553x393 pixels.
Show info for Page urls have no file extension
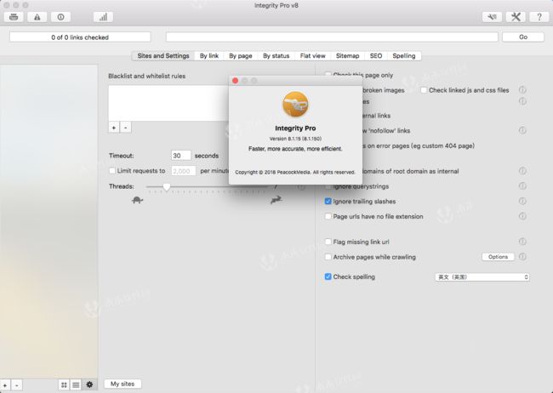click(522, 216)
